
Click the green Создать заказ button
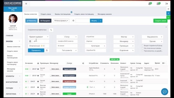(x=160, y=21)
